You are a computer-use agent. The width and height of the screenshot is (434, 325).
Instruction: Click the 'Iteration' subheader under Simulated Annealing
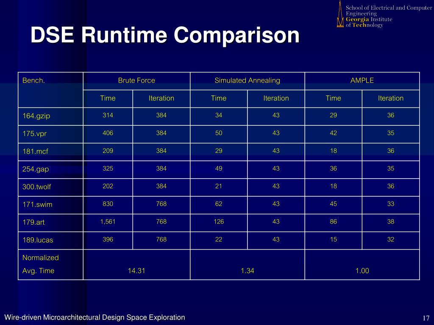[276, 98]
